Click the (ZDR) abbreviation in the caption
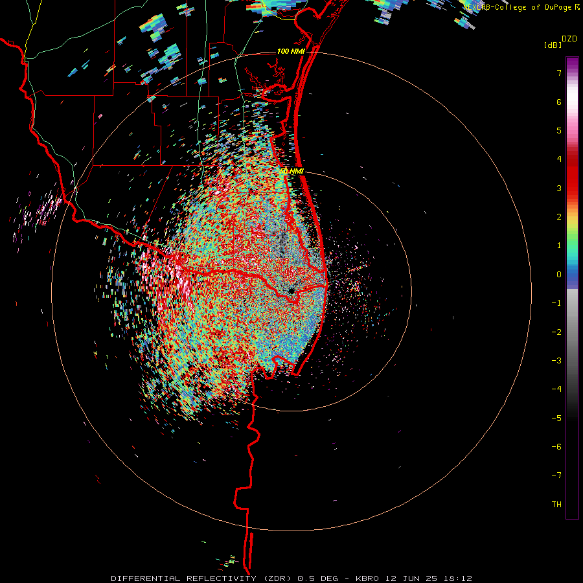Viewport: 583px width, 583px height. [x=277, y=578]
